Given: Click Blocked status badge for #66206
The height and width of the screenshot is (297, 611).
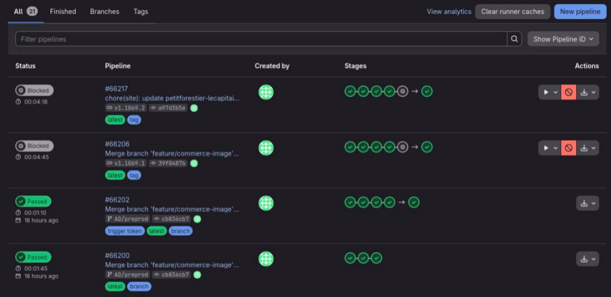Looking at the screenshot, I should (34, 146).
